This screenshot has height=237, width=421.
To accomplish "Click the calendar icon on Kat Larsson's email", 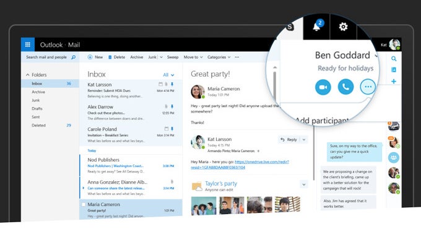I will pos(160,84).
